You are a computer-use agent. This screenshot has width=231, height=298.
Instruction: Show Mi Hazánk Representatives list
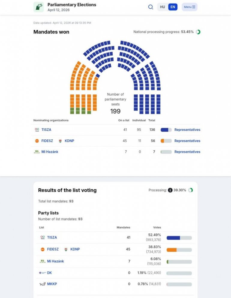[x=187, y=152]
